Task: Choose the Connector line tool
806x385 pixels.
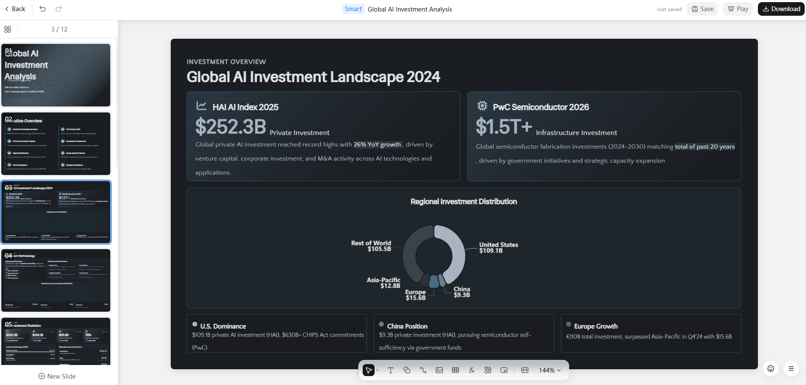Action: [423, 370]
